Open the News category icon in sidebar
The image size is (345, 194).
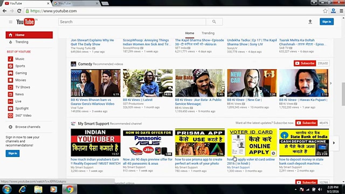pyautogui.click(x=11, y=94)
